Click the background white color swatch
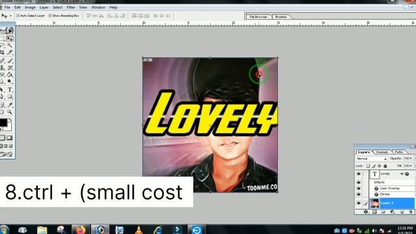 (8, 127)
